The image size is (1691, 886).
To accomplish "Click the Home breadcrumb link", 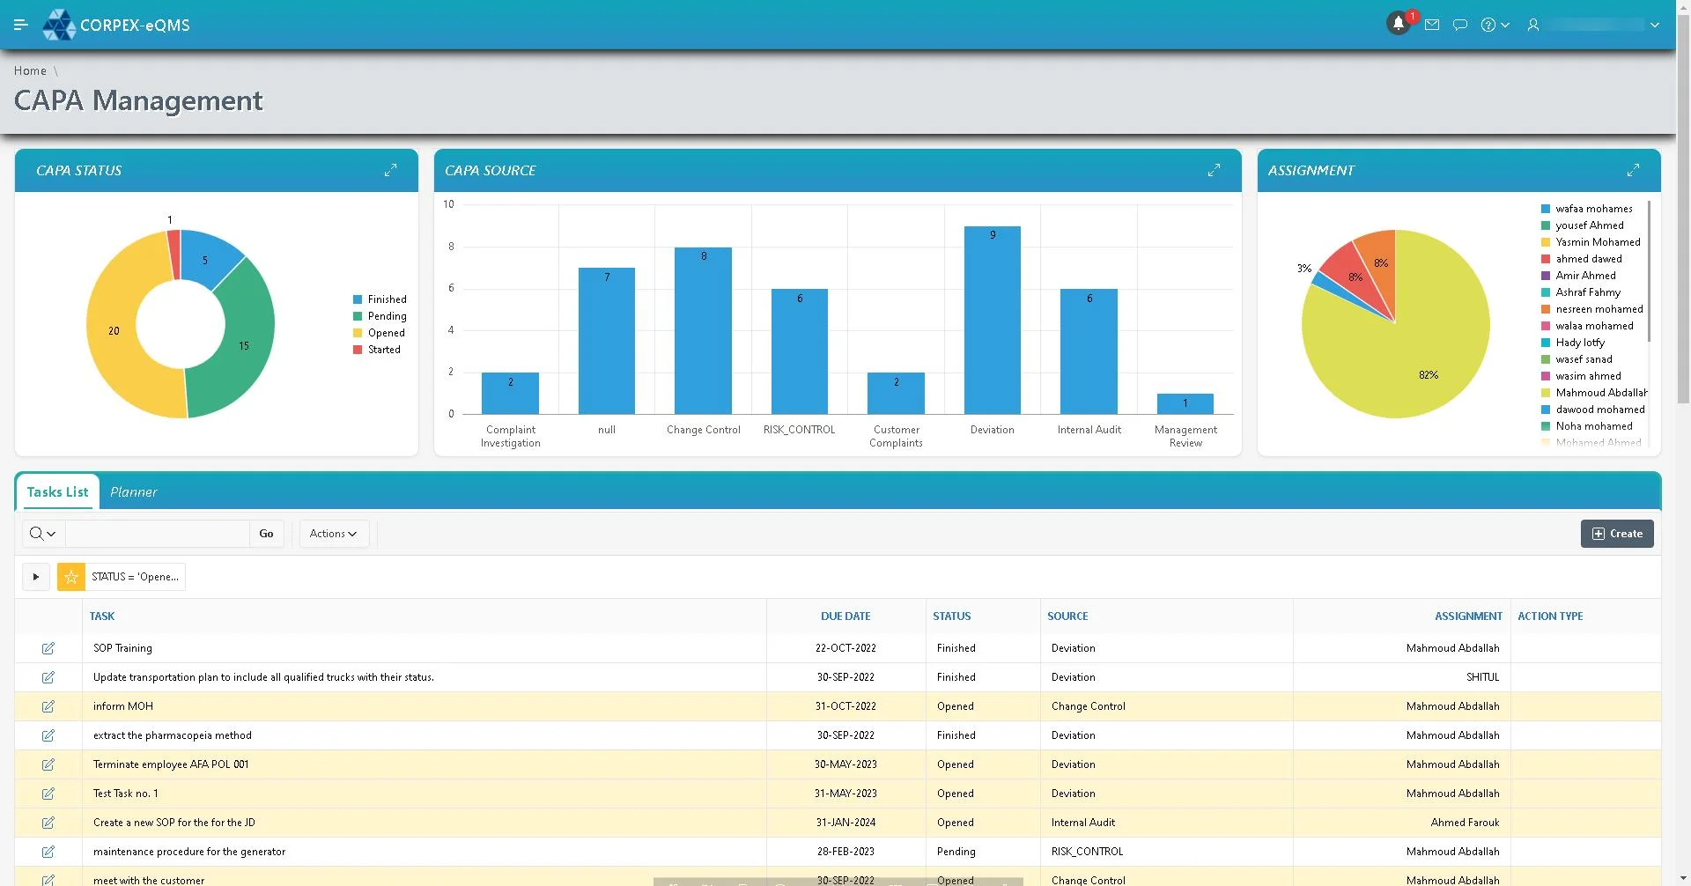I will 30,70.
